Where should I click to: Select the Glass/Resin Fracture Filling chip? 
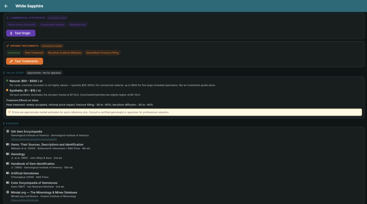pos(102,53)
